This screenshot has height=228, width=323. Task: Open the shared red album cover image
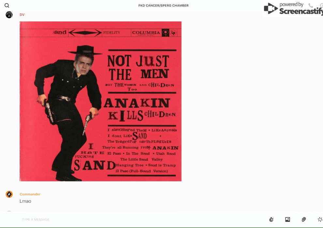pos(100,101)
